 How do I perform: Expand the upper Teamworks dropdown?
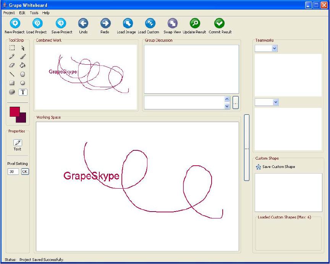[274, 48]
